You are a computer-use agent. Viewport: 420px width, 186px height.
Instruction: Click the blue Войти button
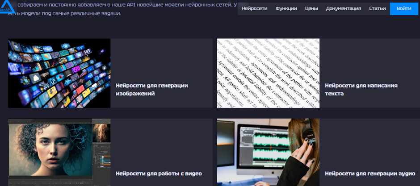404,8
